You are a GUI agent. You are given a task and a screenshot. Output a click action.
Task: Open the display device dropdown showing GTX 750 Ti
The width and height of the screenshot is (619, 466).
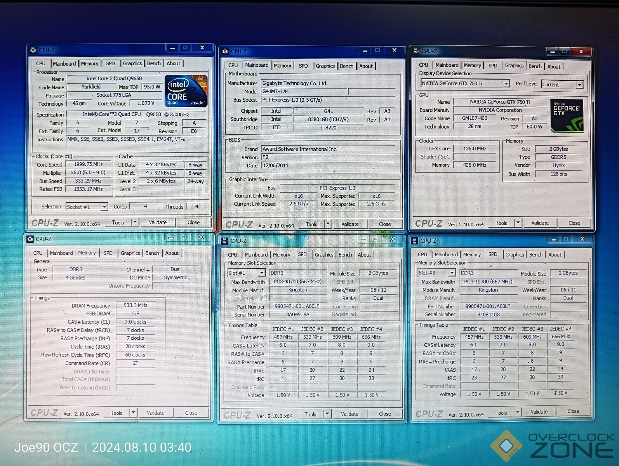[x=506, y=83]
